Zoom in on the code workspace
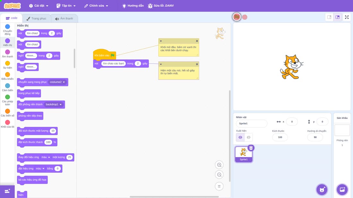The height and width of the screenshot is (198, 353). click(x=219, y=165)
